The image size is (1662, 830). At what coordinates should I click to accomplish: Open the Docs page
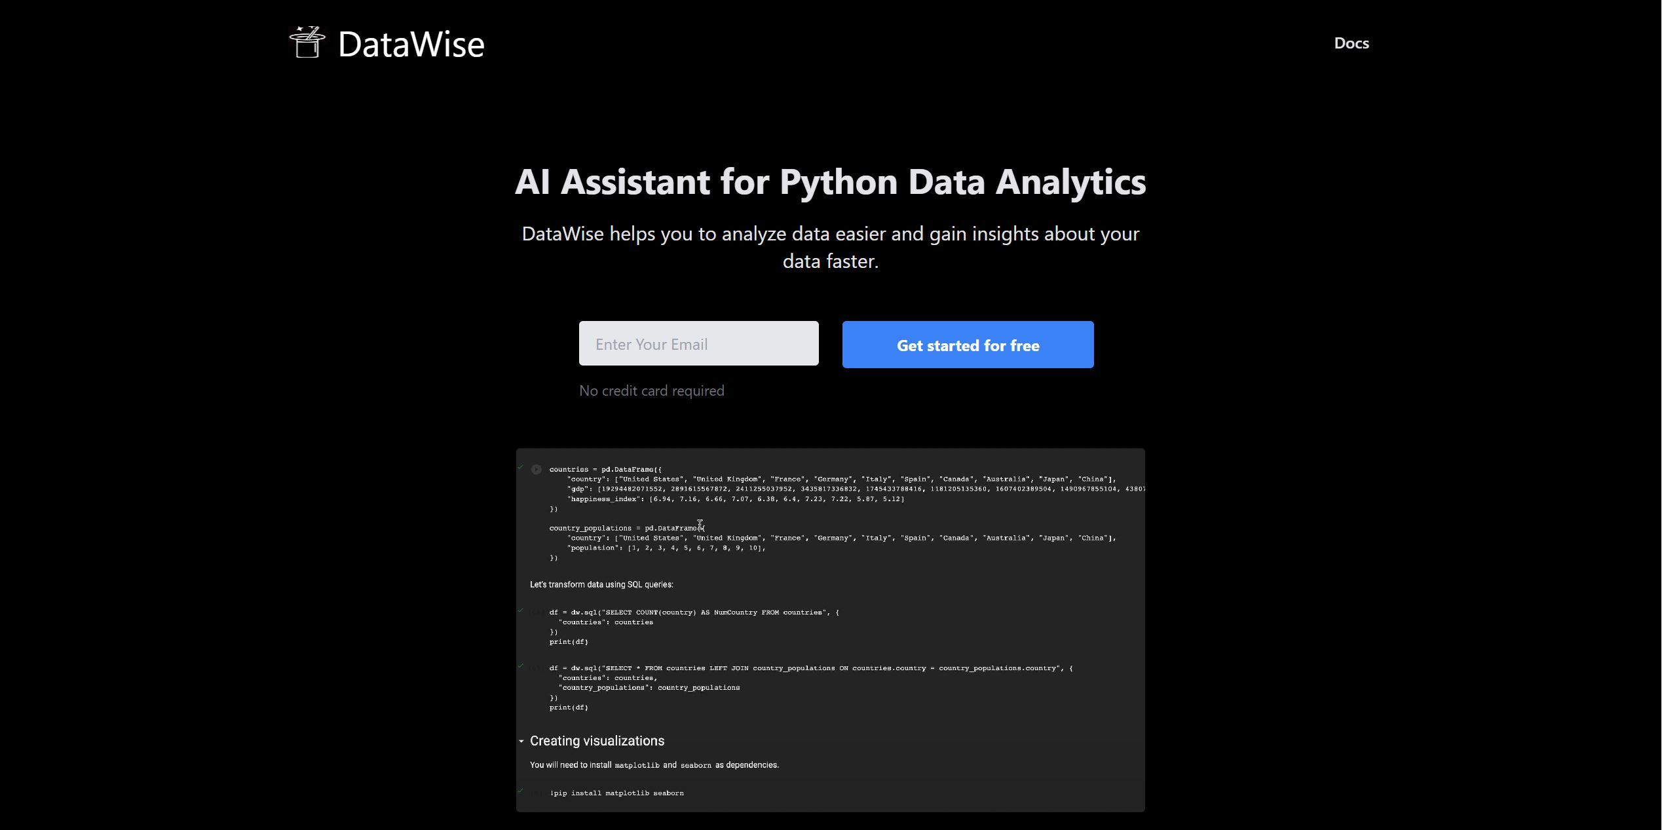1351,43
